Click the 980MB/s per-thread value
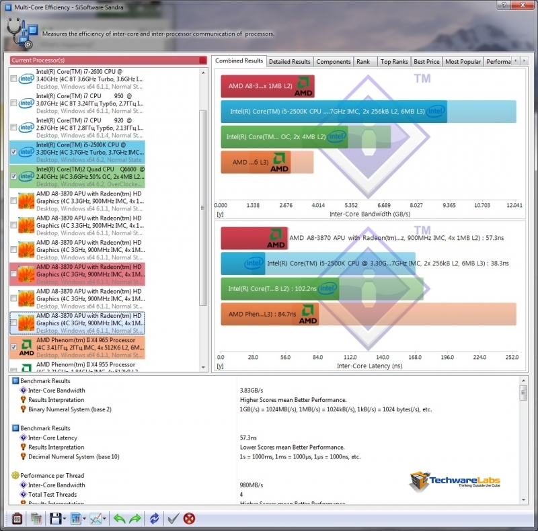This screenshot has width=538, height=531. point(251,485)
